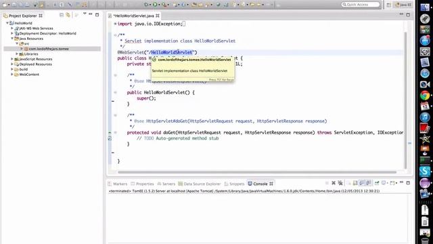
Task: Open the Snippets tab
Action: (x=234, y=184)
